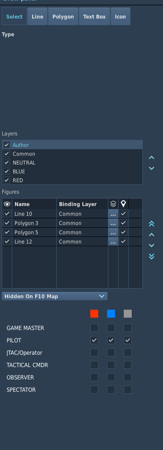
Task: Click the map pin column header
Action: click(x=123, y=204)
